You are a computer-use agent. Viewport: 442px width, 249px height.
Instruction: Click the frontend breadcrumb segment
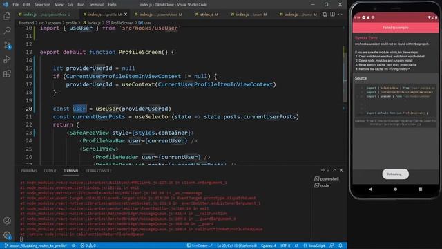pos(26,23)
